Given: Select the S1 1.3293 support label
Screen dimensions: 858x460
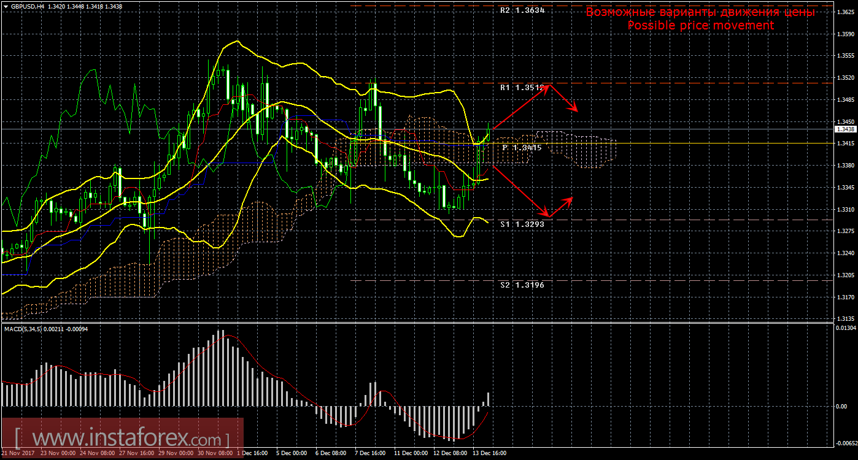Looking at the screenshot, I should pyautogui.click(x=522, y=224).
